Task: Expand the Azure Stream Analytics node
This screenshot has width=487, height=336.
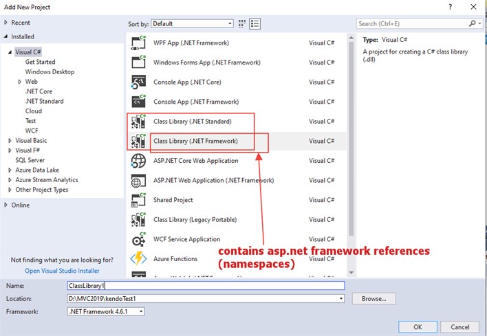Action: [x=10, y=180]
